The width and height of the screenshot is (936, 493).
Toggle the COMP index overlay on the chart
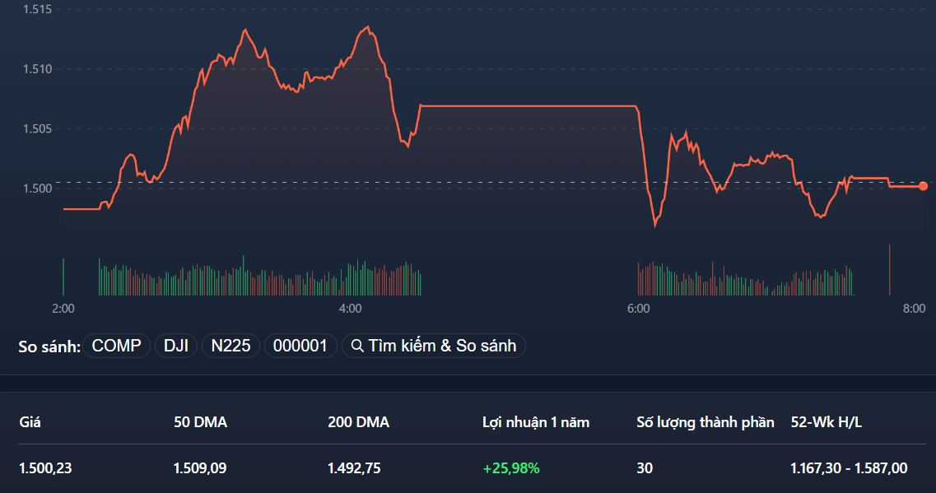tap(116, 346)
